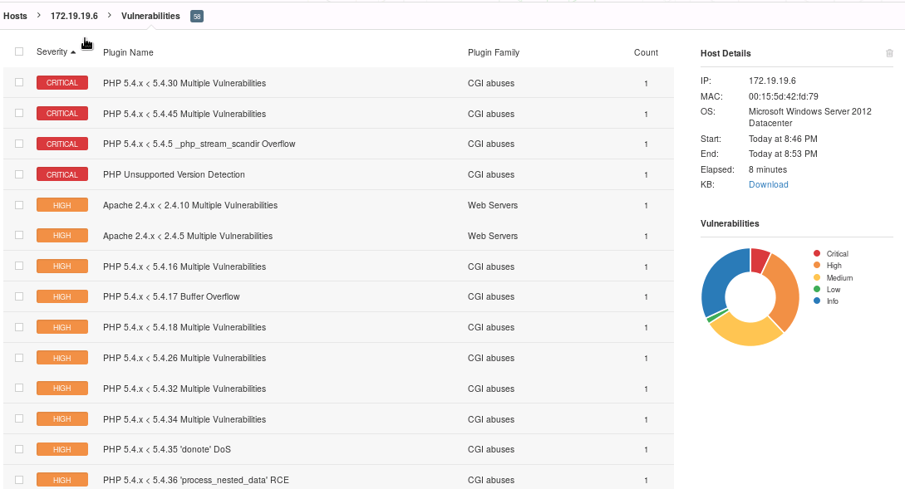This screenshot has height=489, width=905.
Task: Click the 58 vulnerabilities count badge
Action: point(196,17)
